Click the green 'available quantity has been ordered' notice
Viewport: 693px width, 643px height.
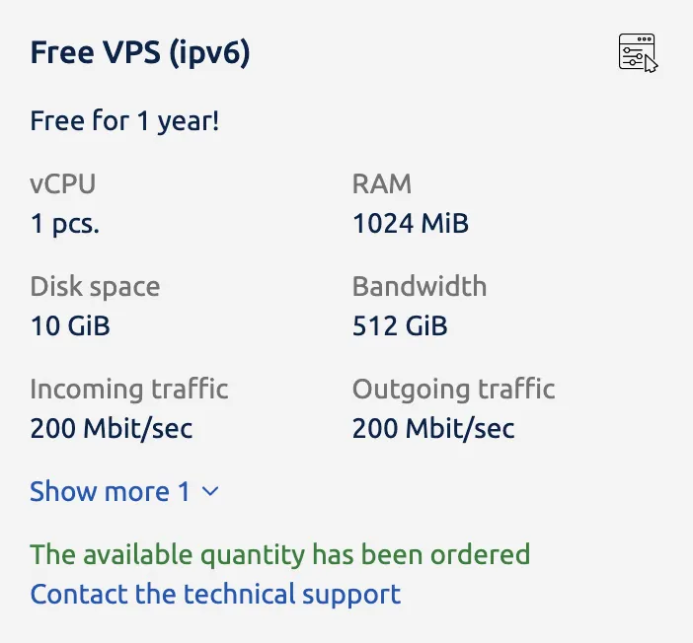280,554
